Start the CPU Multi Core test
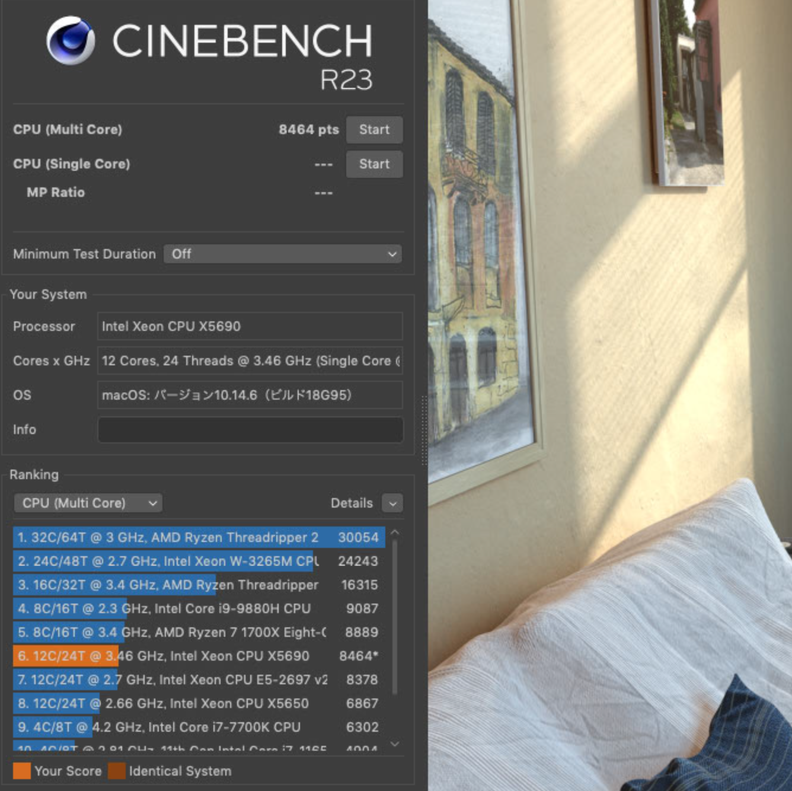 [374, 130]
